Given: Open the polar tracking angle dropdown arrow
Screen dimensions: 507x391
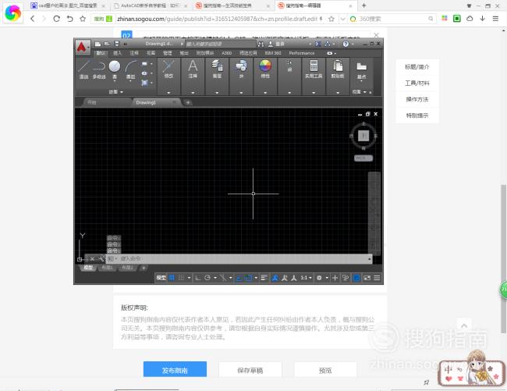Looking at the screenshot, I should point(215,278).
